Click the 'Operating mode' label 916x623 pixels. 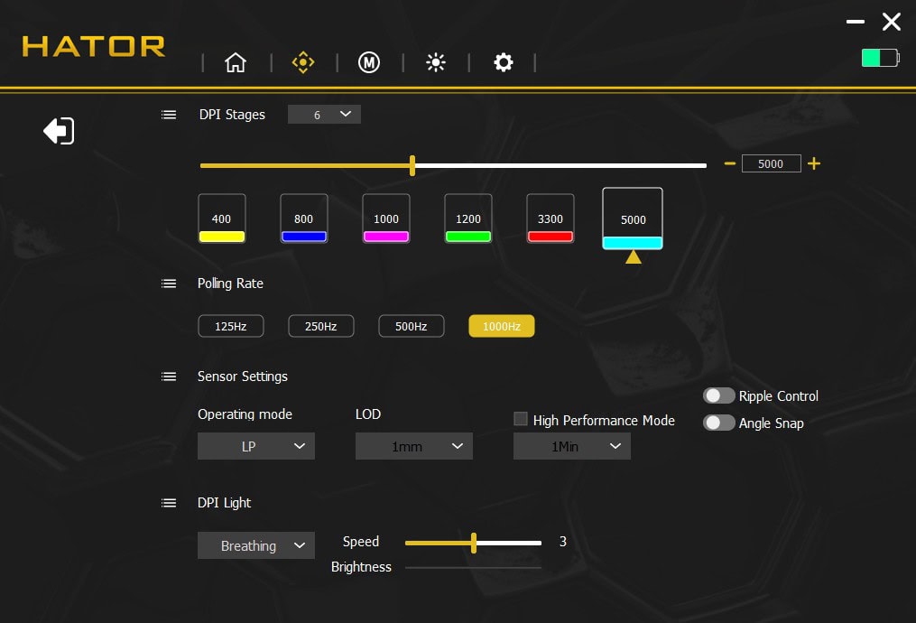[x=245, y=414]
